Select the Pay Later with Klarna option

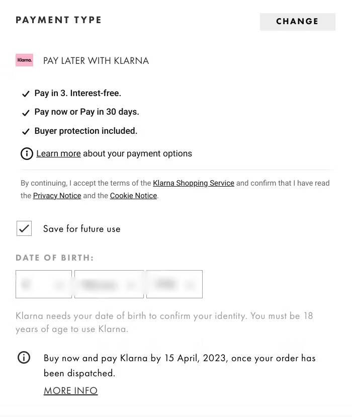click(x=96, y=60)
